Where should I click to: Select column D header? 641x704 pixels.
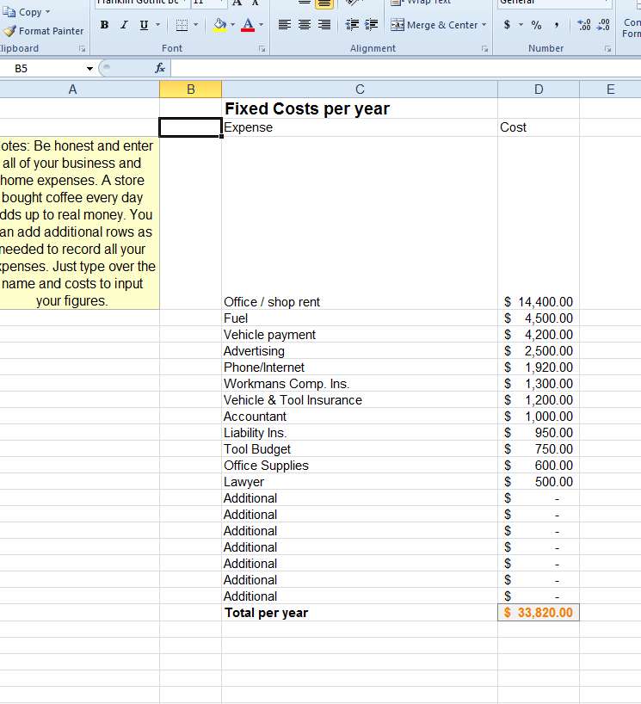(539, 89)
